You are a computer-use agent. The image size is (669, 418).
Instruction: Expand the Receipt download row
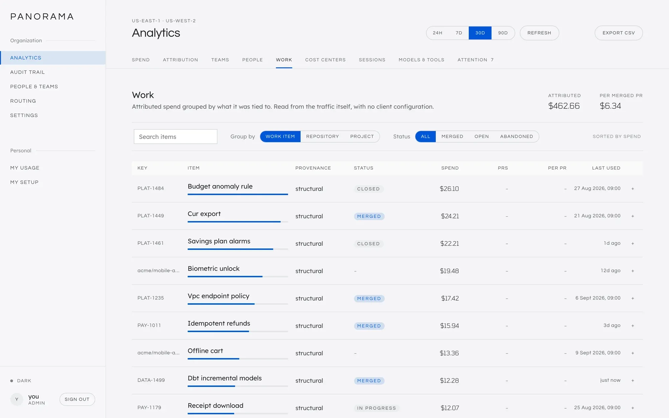633,408
